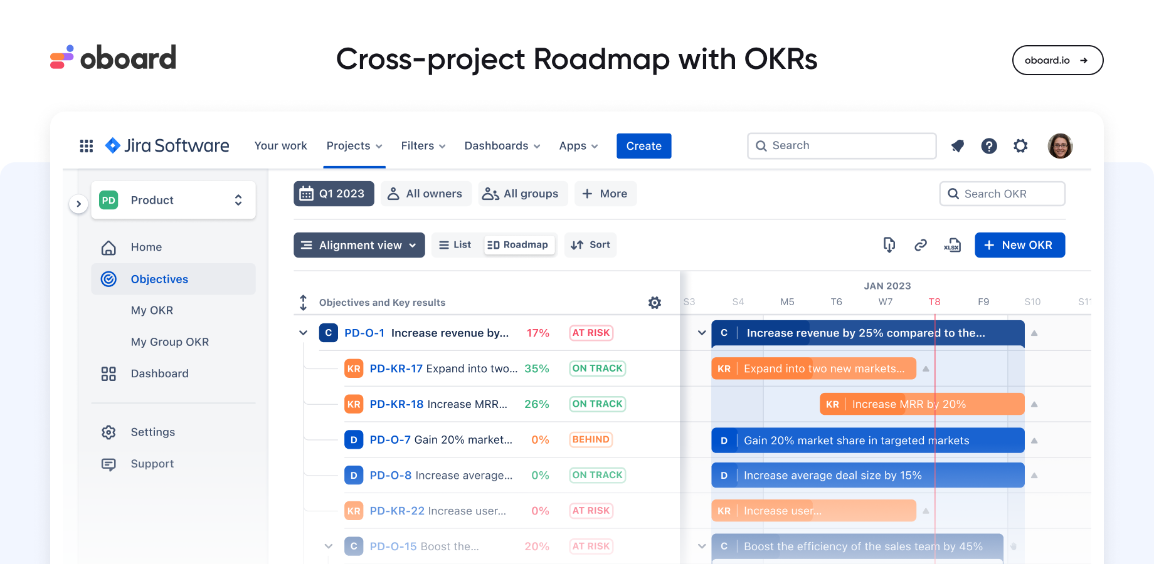
Task: Open the Product project selector
Action: click(x=173, y=201)
